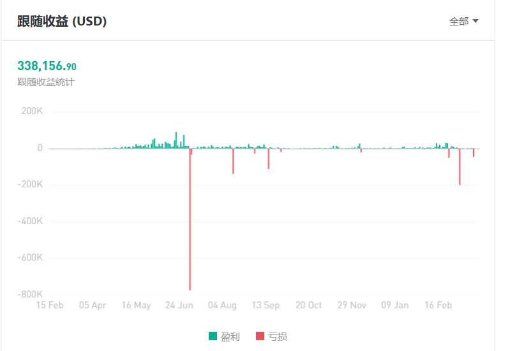Click the 跟随收益 (USD) title
This screenshot has height=351, width=510.
click(x=62, y=22)
